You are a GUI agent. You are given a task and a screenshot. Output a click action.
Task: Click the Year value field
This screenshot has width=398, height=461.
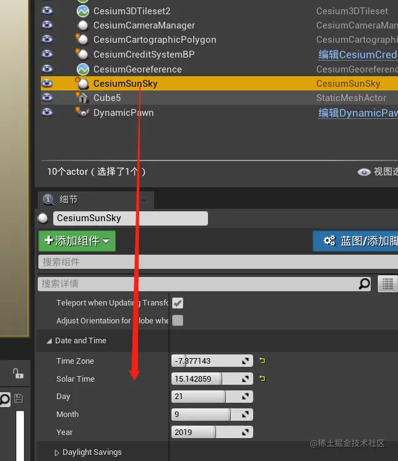point(212,432)
